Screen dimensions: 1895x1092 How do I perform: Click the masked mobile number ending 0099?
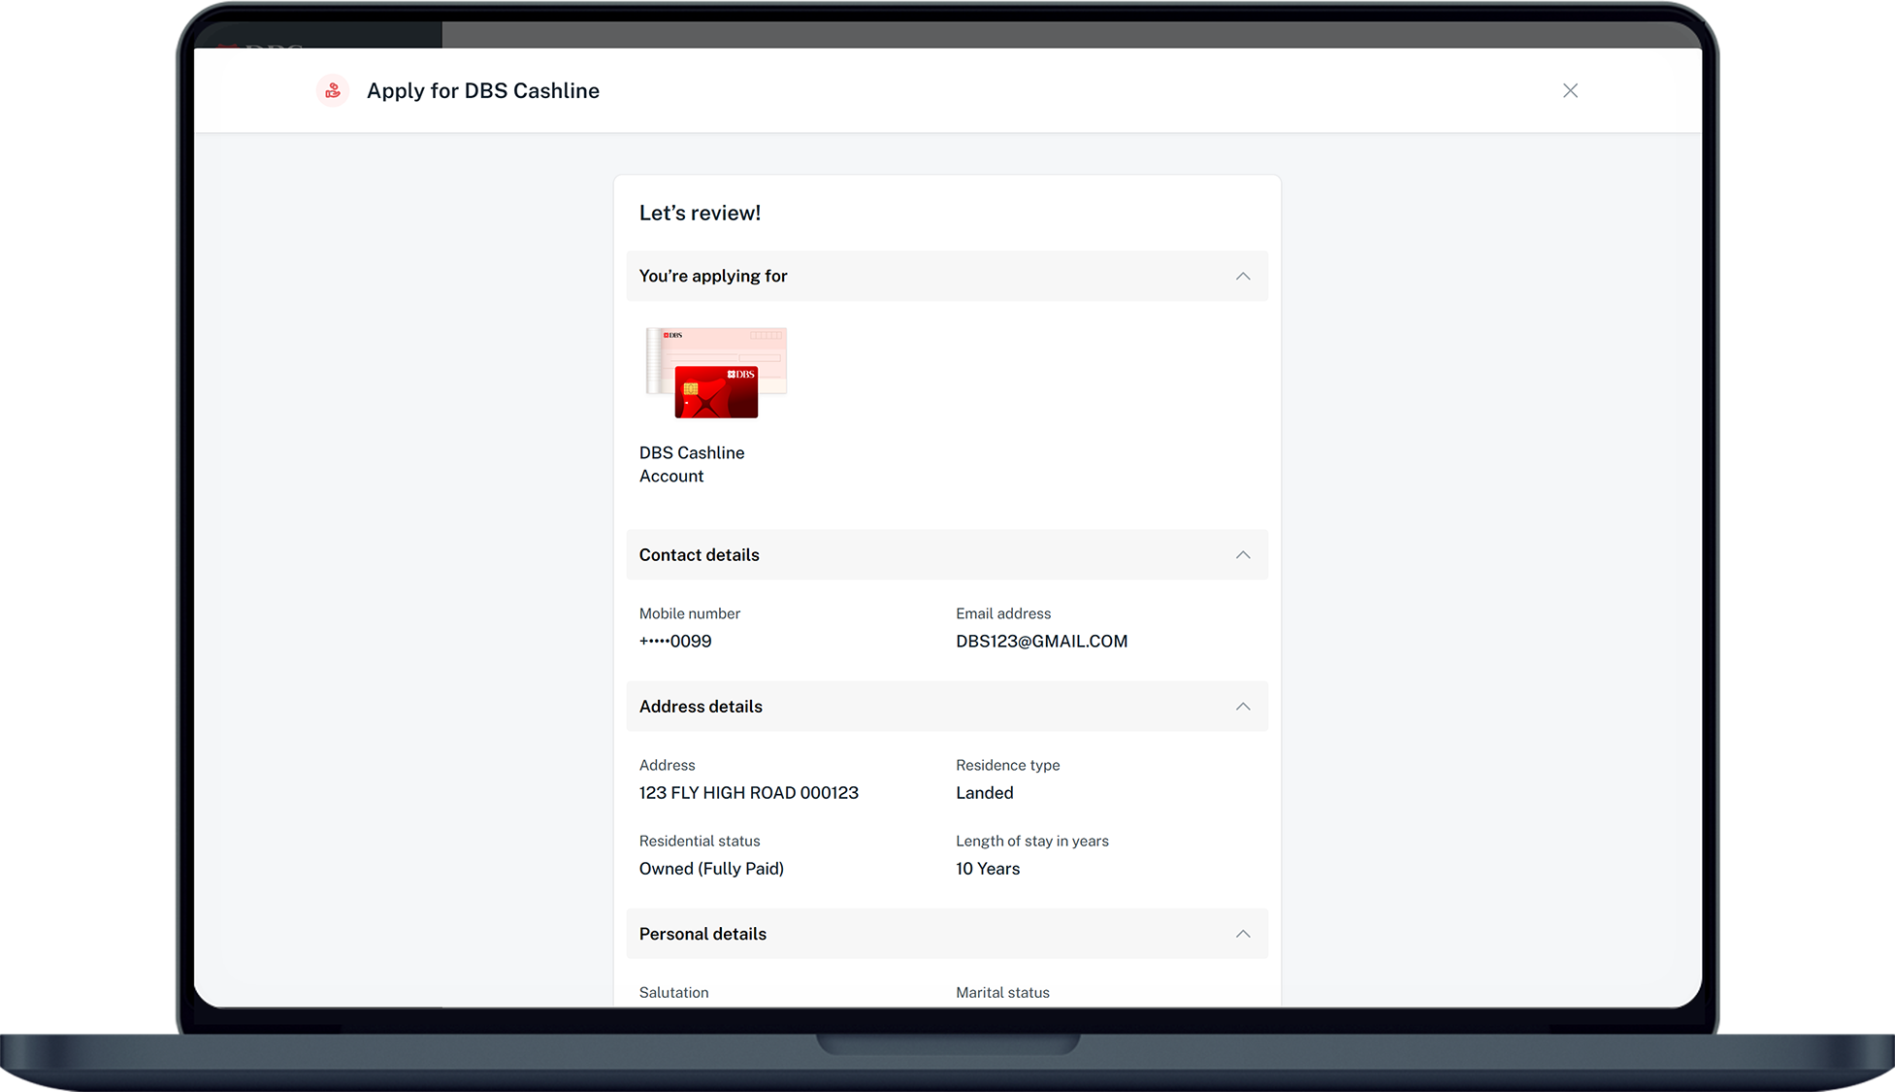point(675,642)
